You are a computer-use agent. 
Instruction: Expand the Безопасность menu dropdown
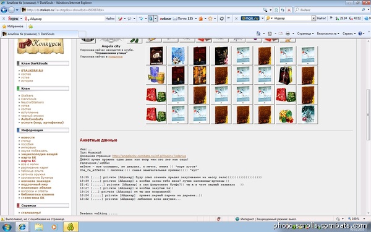[328, 33]
